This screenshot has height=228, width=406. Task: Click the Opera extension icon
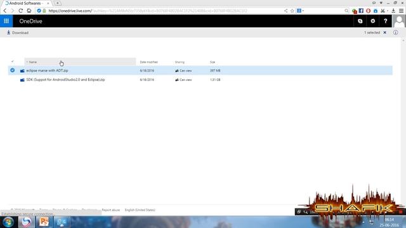368,11
